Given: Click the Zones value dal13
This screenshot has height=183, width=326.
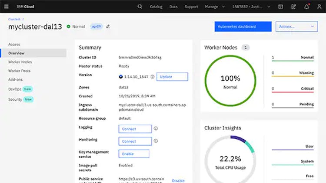Looking at the screenshot, I should point(123,87).
